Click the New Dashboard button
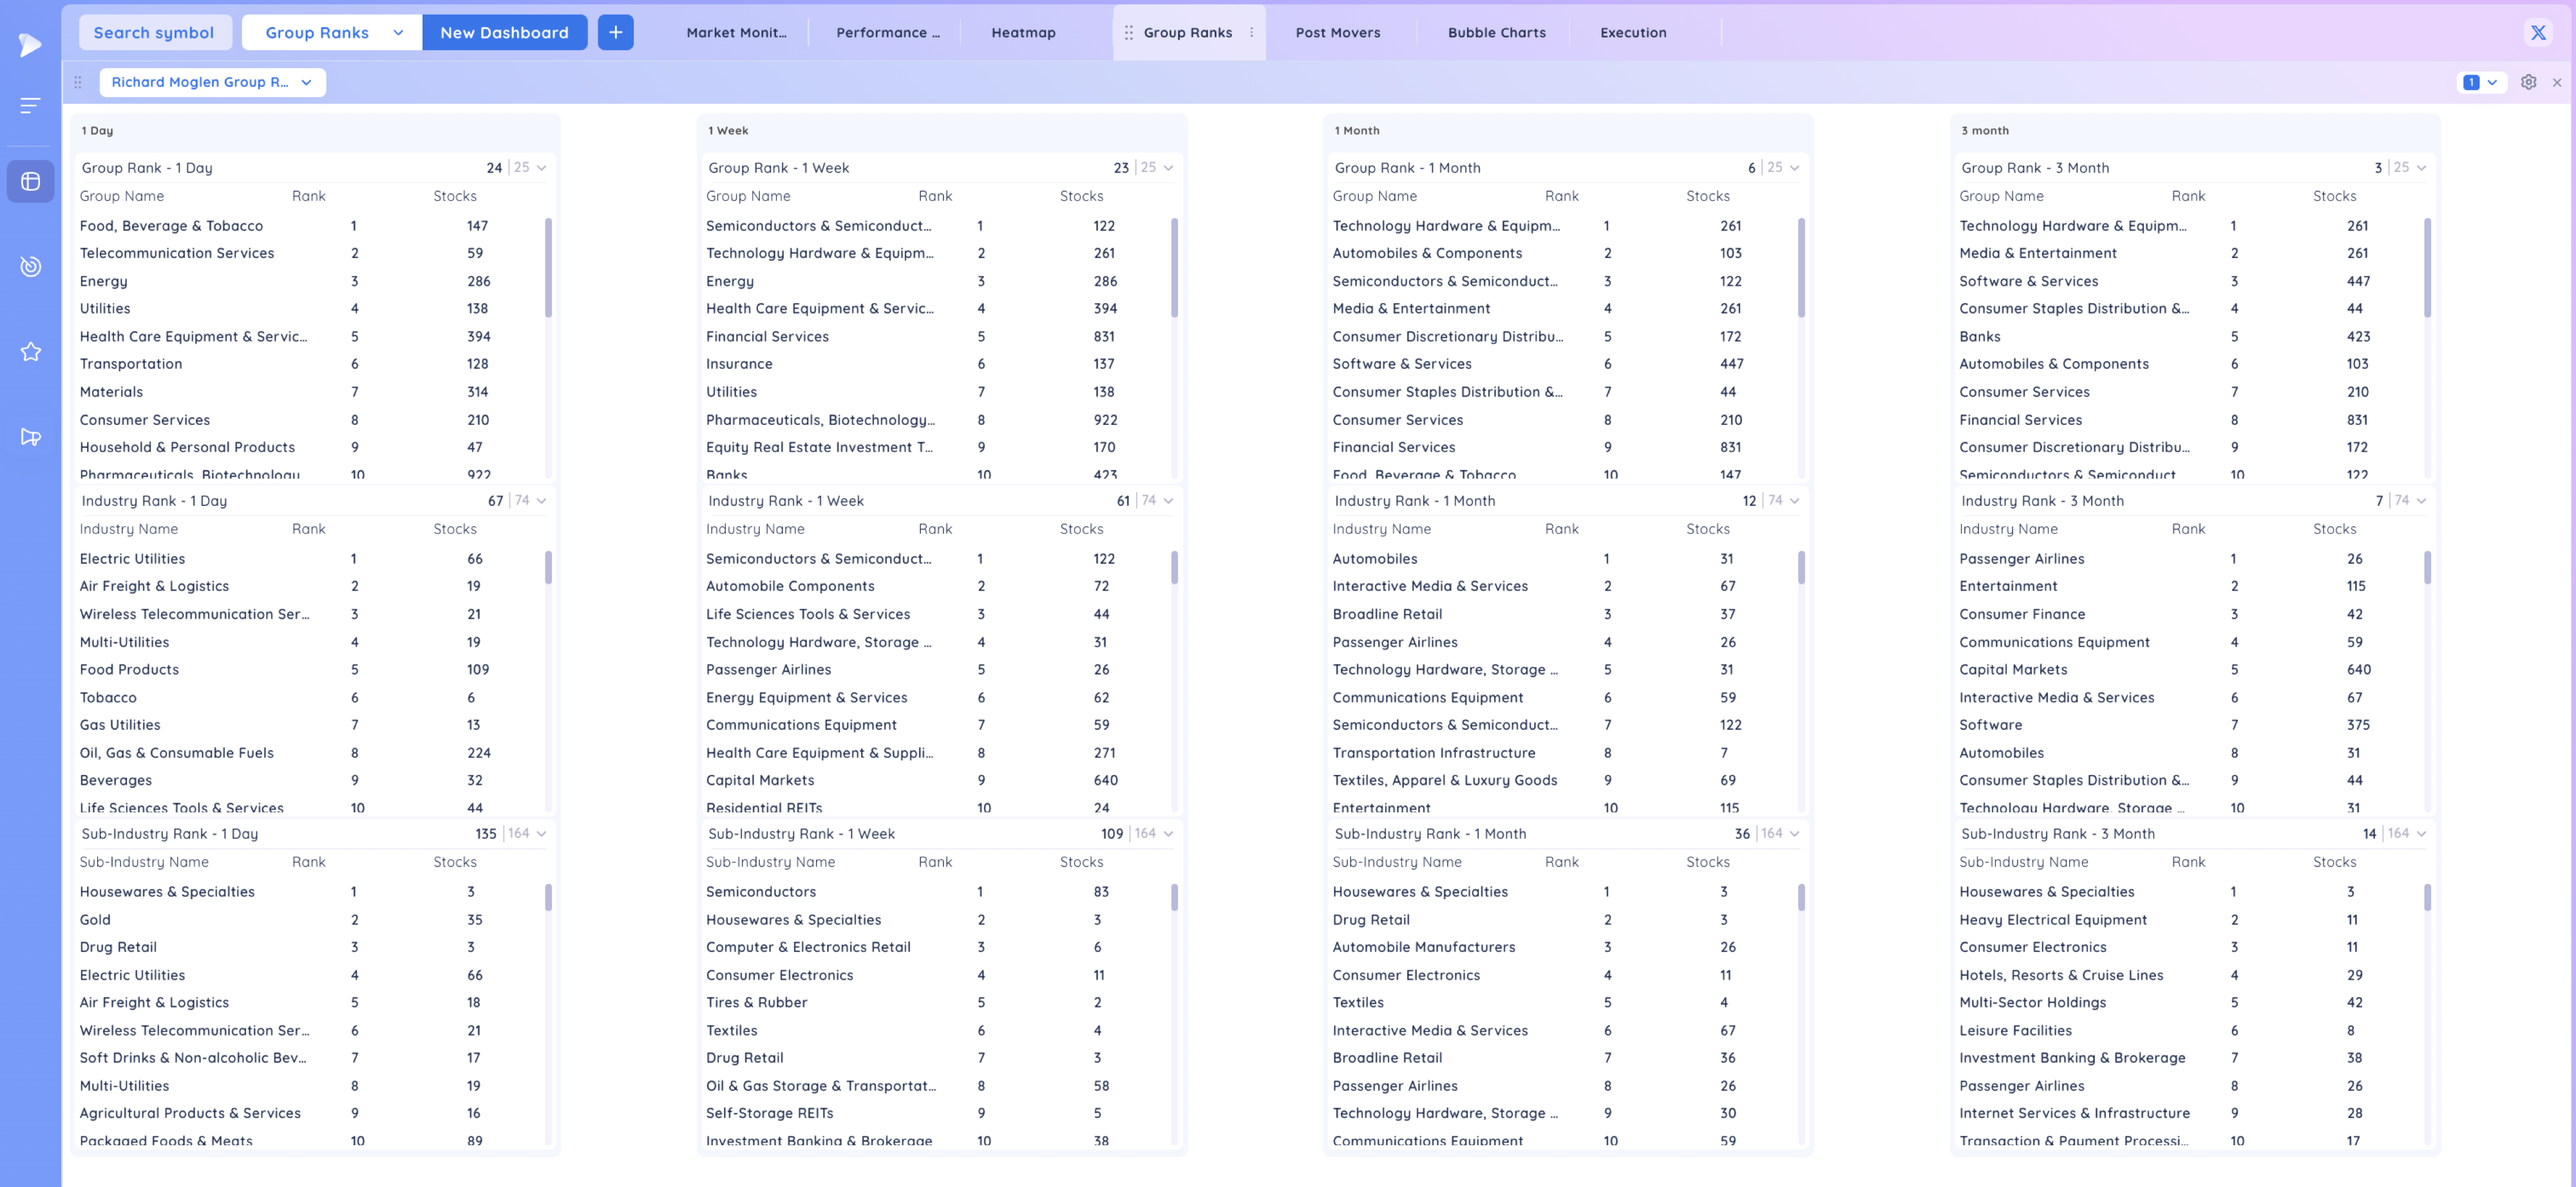Image resolution: width=2576 pixels, height=1187 pixels. [504, 33]
